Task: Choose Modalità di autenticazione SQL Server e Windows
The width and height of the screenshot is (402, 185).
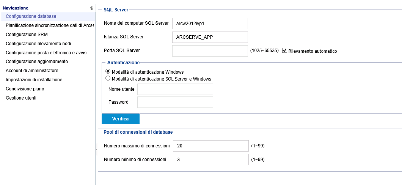Action: [x=108, y=78]
